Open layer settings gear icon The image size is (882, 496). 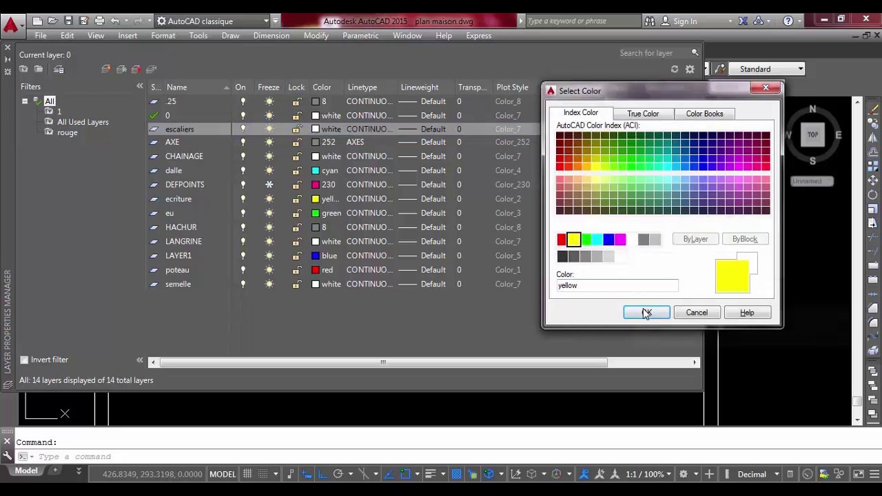point(690,69)
